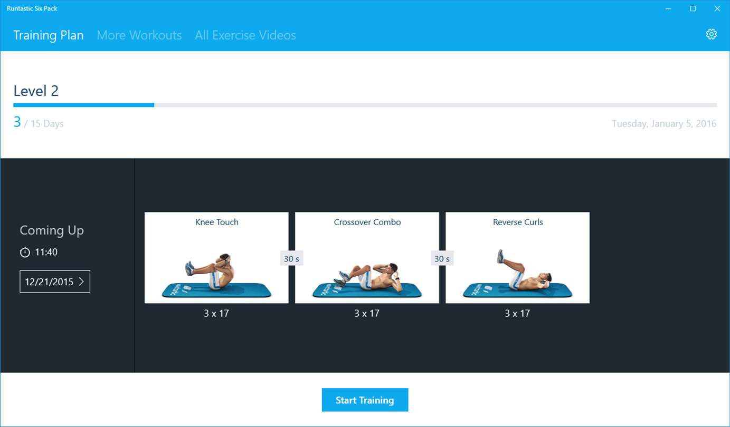Maximize the Runtastic Six Pack window
Screen dimensions: 730x427
(693, 8)
